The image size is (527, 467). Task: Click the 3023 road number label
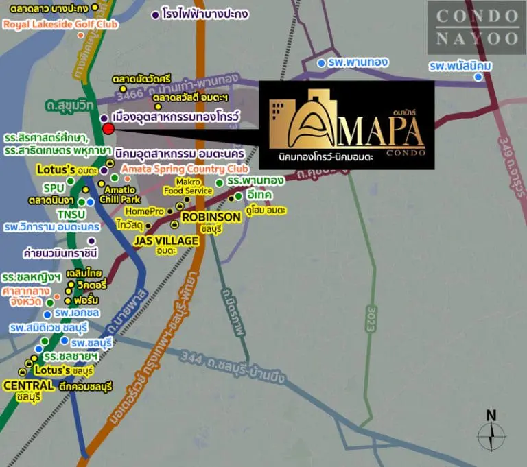pyautogui.click(x=371, y=319)
